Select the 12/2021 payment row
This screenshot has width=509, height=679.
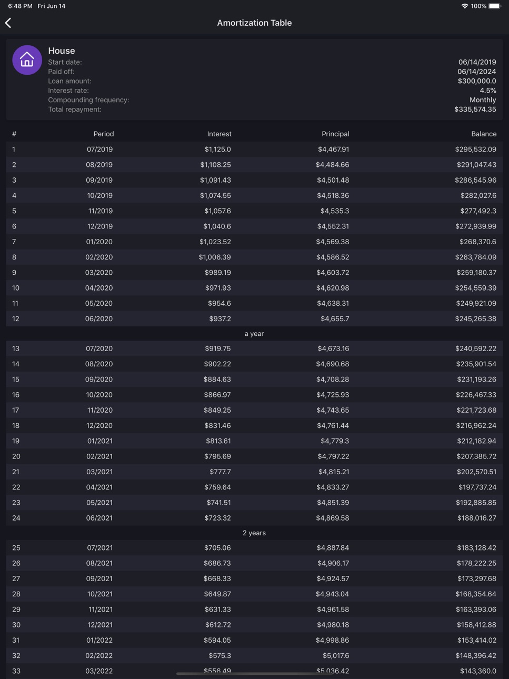click(254, 625)
